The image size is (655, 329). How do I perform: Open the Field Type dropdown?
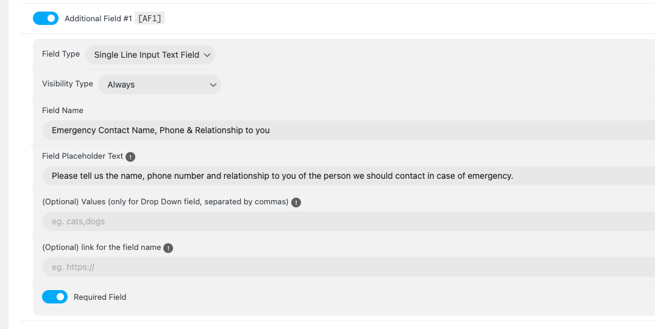(150, 55)
